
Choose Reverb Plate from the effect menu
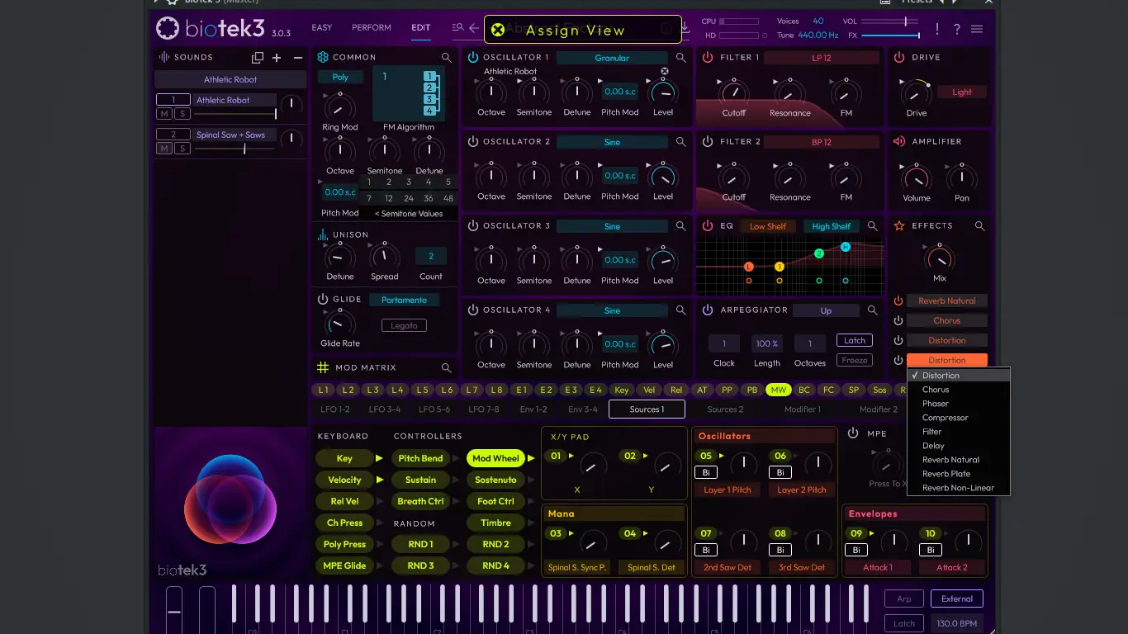point(958,474)
